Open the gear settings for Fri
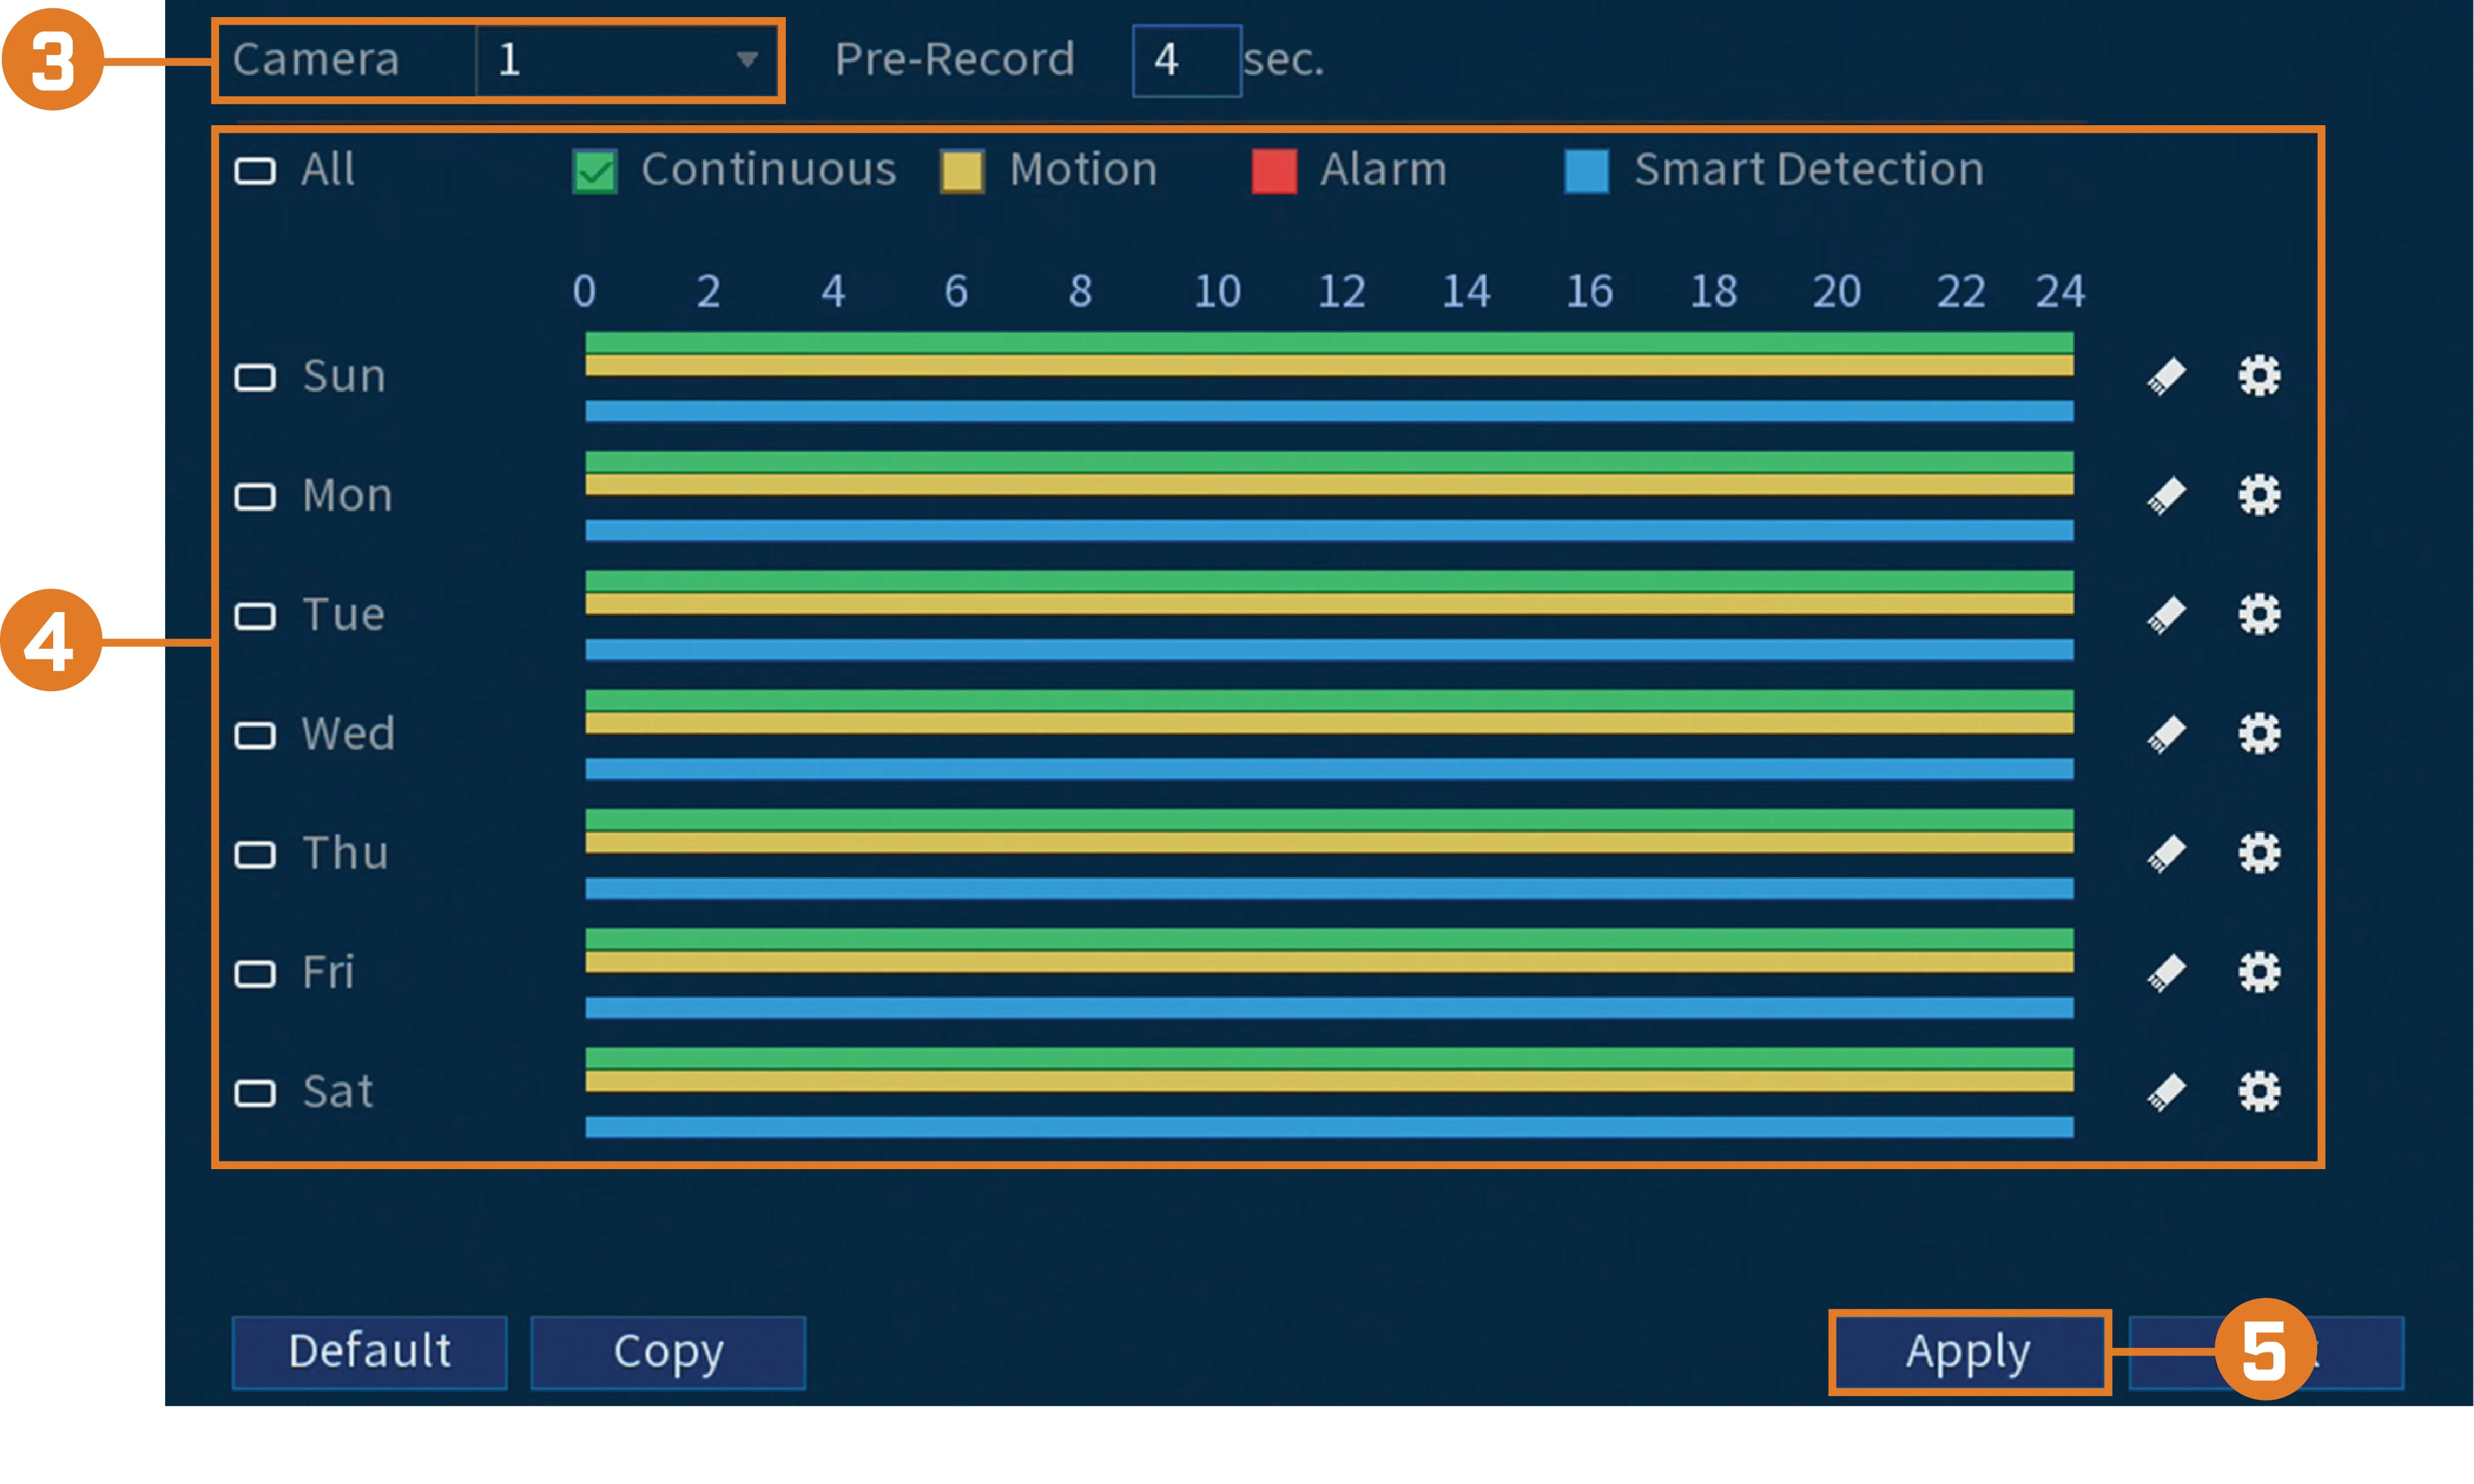Image resolution: width=2474 pixels, height=1484 pixels. click(x=2259, y=971)
